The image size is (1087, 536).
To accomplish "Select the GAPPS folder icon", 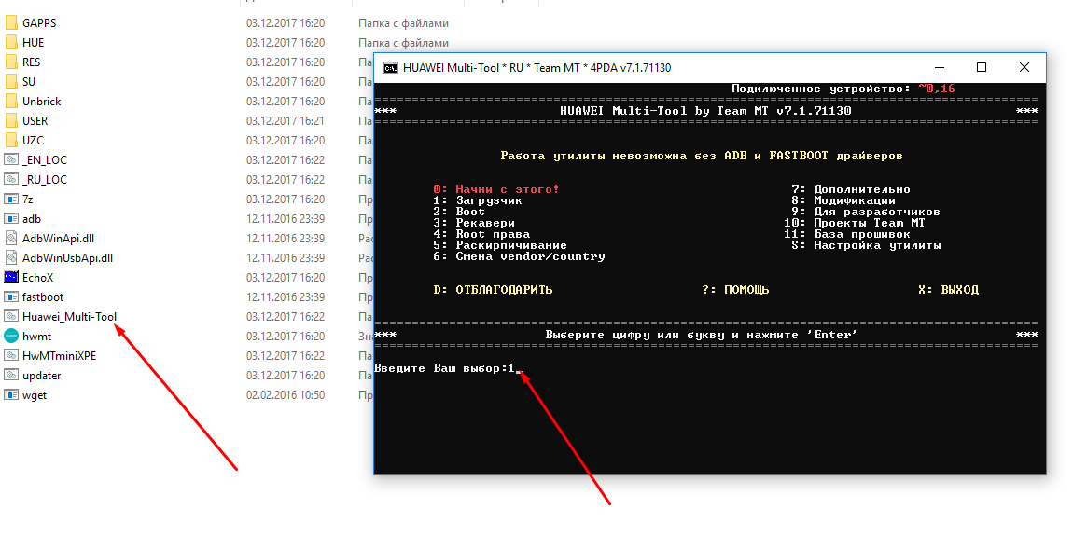I will tap(11, 23).
